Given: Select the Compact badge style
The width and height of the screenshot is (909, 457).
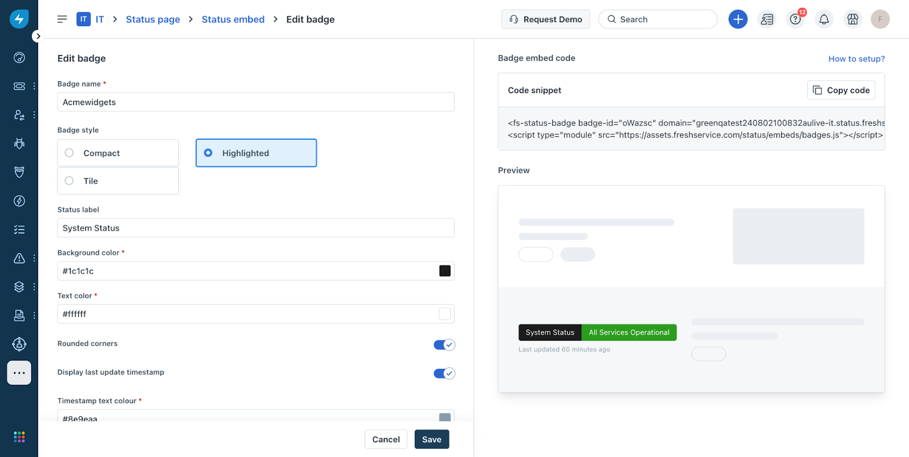Looking at the screenshot, I should tap(118, 153).
